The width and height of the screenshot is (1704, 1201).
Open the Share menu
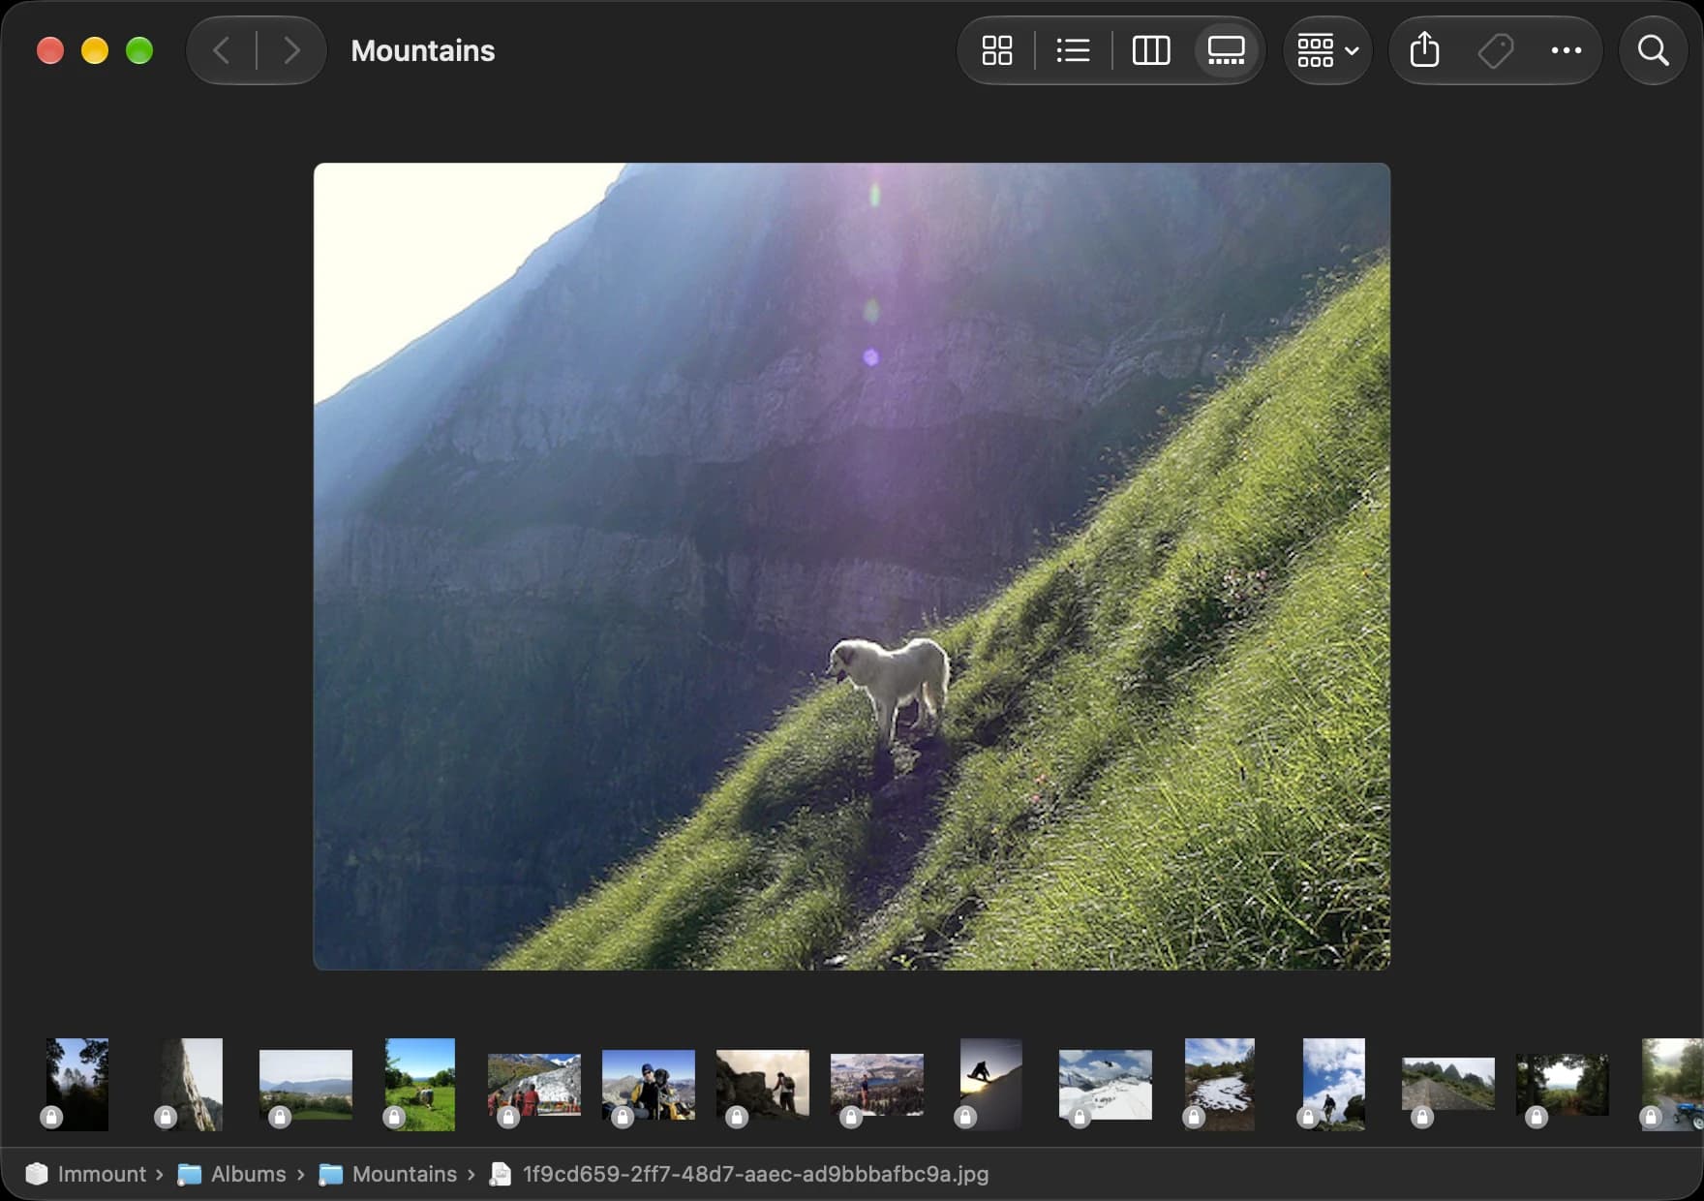[x=1424, y=50]
